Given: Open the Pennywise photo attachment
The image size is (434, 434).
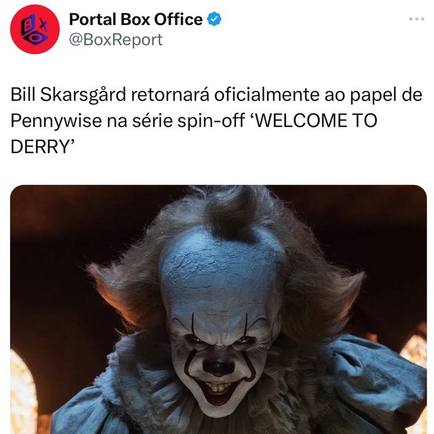Looking at the screenshot, I should [218, 309].
